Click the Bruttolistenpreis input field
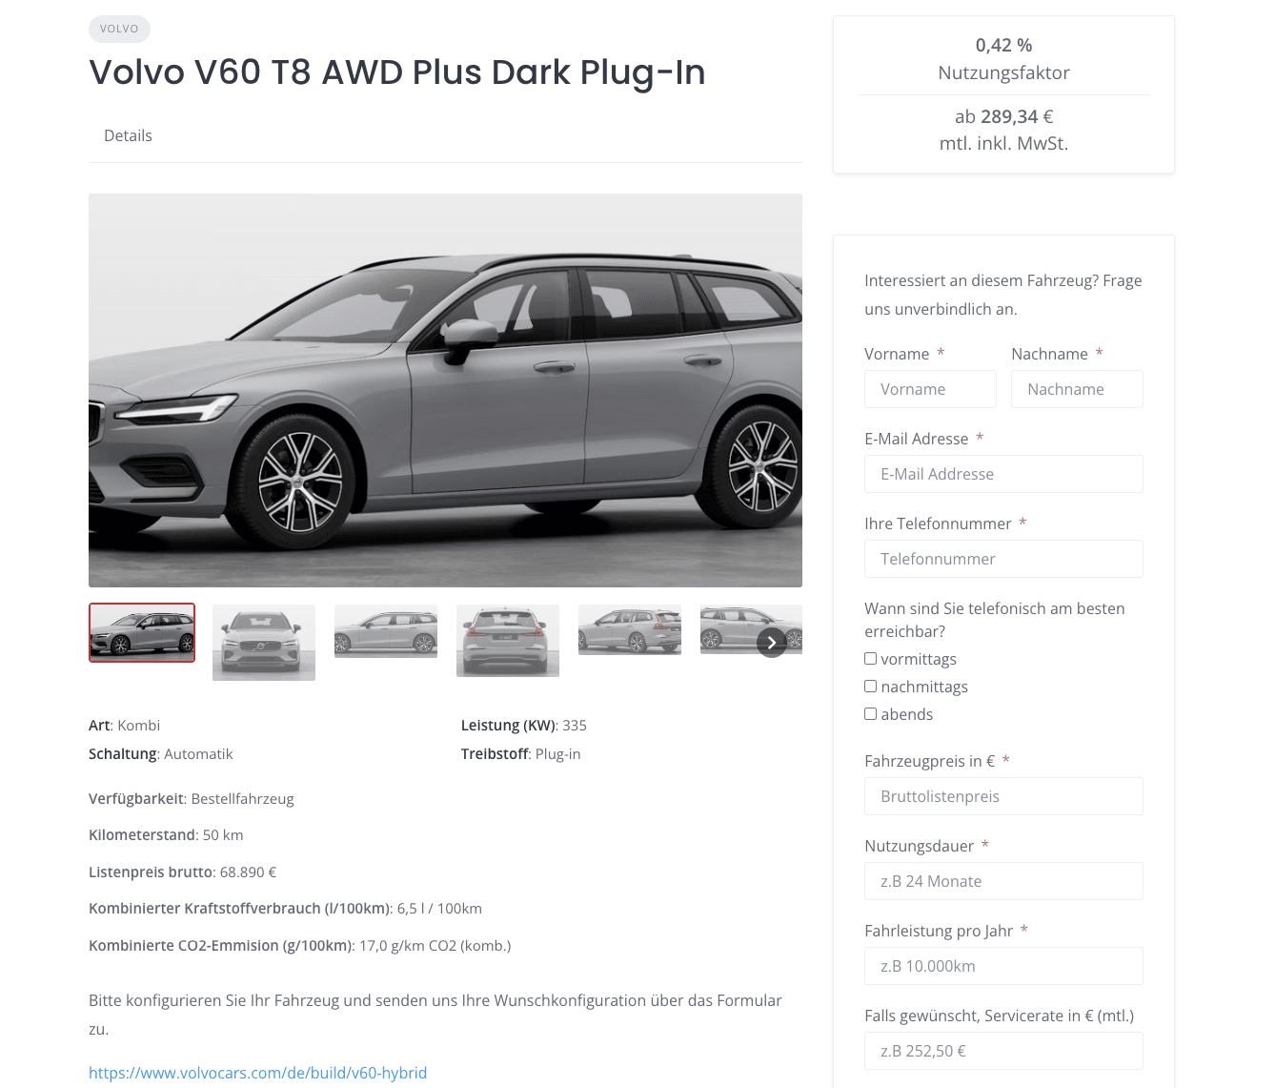The height and width of the screenshot is (1088, 1275). tap(1003, 796)
